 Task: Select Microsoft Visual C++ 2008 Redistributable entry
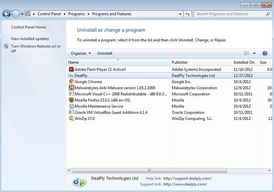(x=121, y=94)
